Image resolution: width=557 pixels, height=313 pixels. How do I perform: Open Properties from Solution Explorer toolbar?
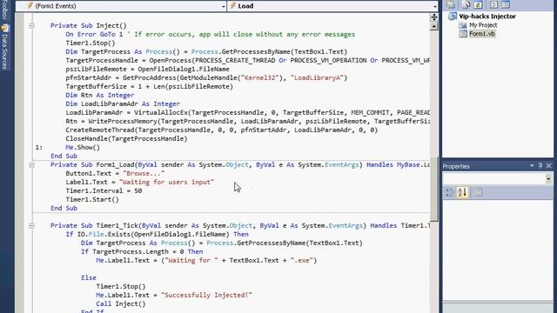451,4
